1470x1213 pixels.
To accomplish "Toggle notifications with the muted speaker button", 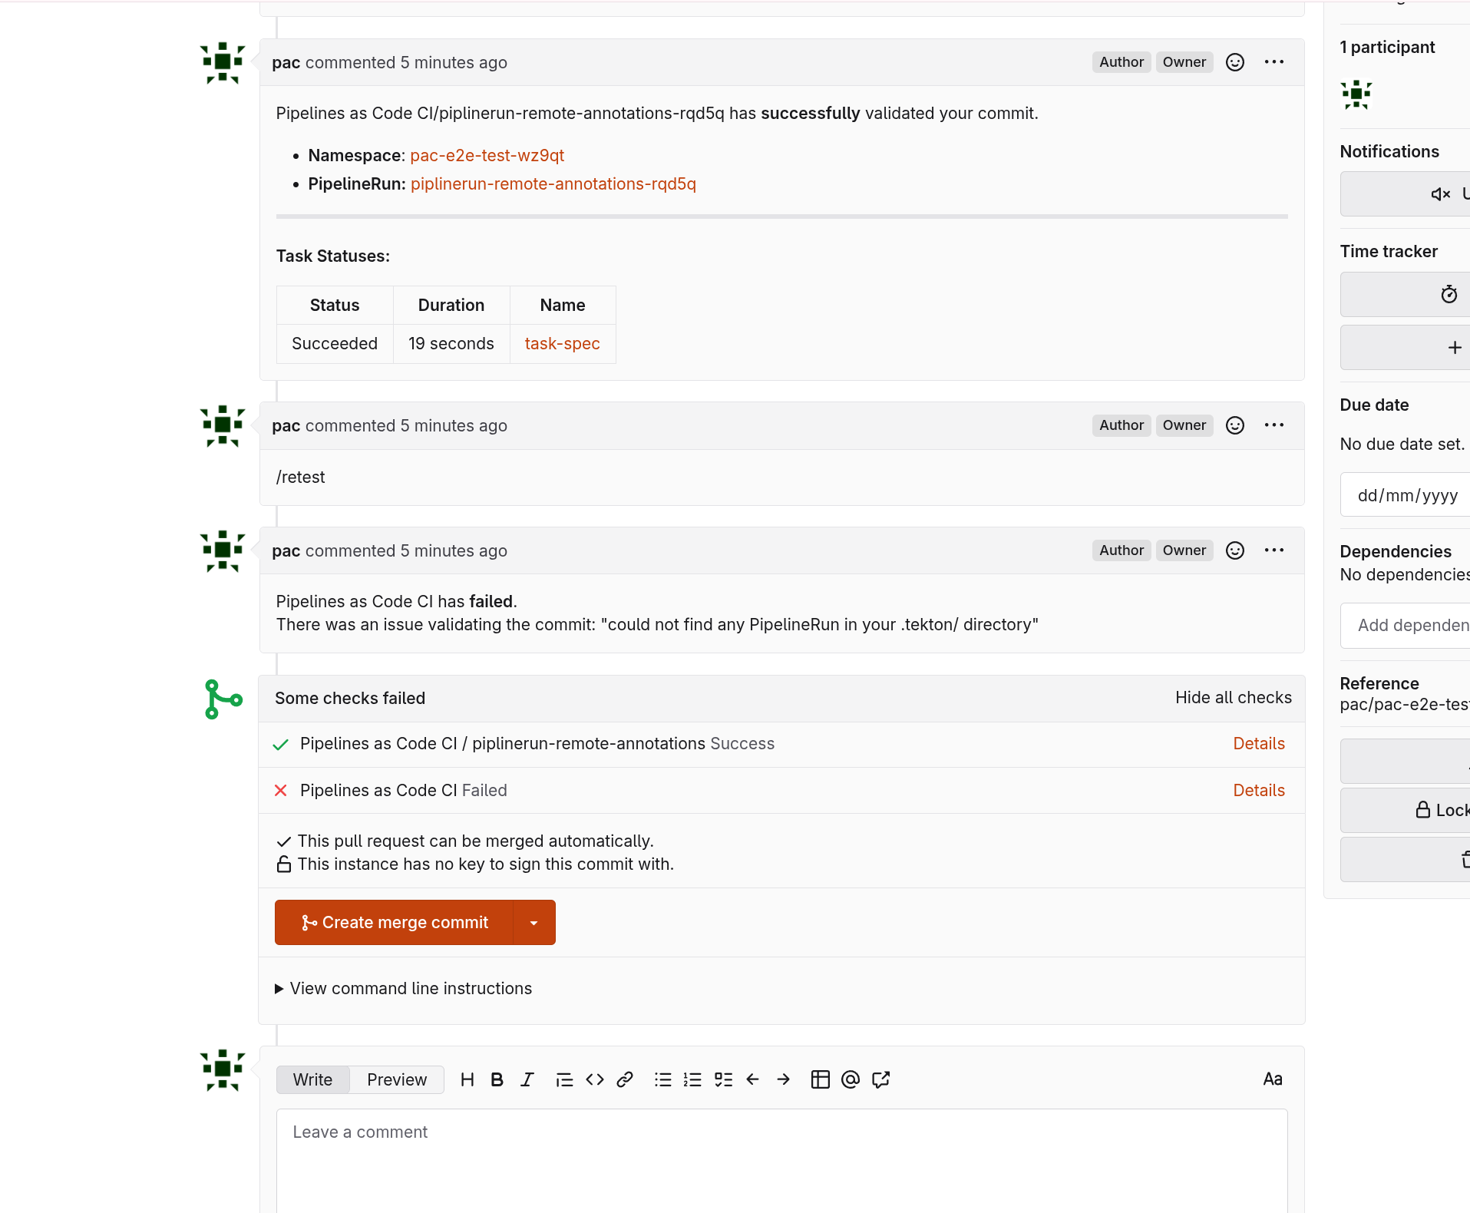I will [1440, 194].
